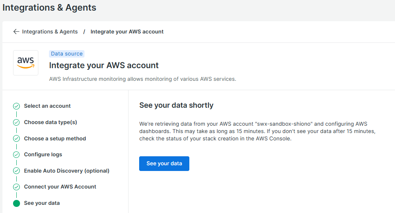Open the Select an account step
This screenshot has height=213, width=395.
click(47, 106)
